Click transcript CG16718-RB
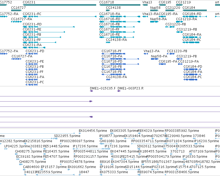The width and height of the screenshot is (220, 176). pos(117,27)
